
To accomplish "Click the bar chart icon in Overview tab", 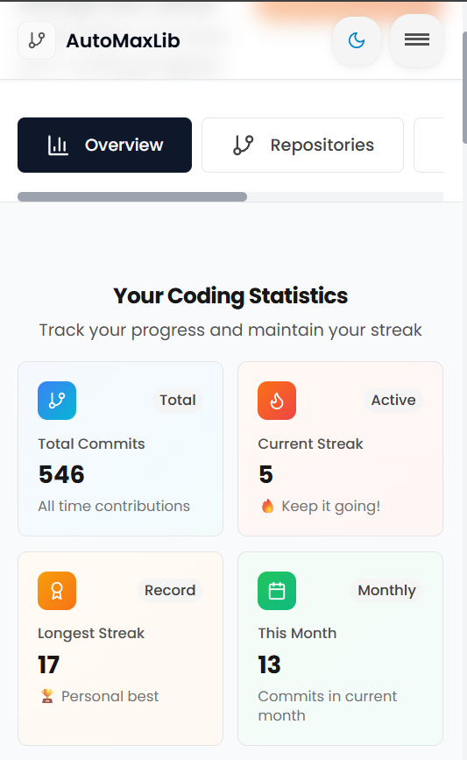I will [x=58, y=145].
